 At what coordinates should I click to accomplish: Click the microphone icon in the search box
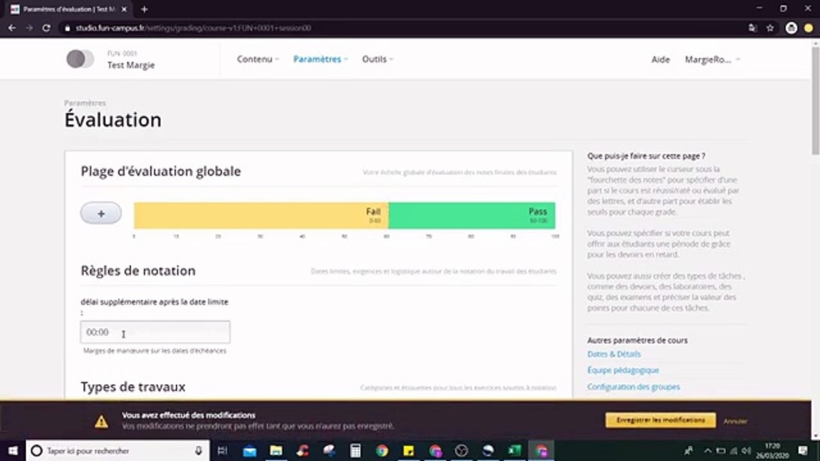(x=199, y=451)
